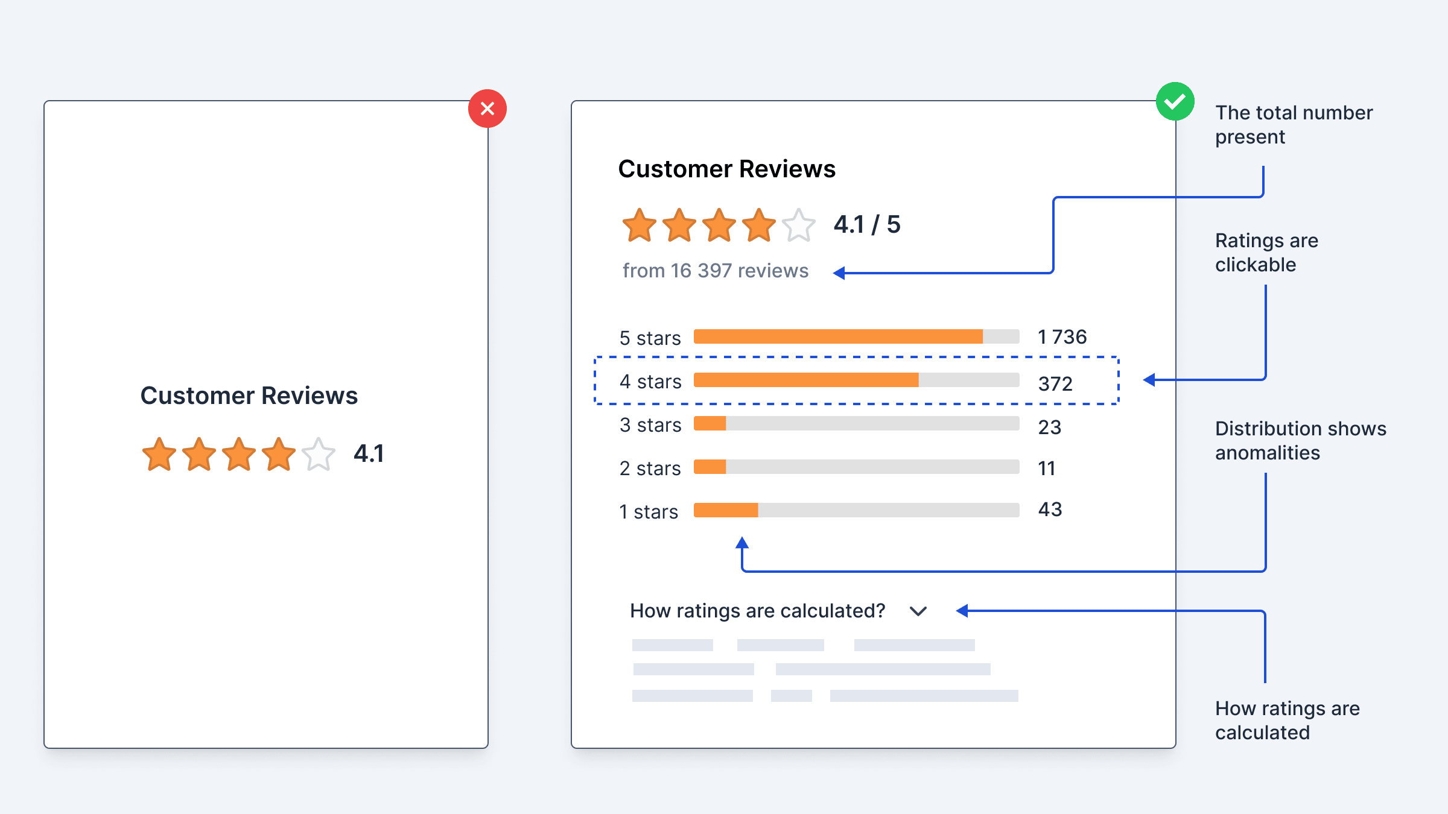This screenshot has height=814, width=1448.
Task: Expand the ratings calculation chevron
Action: (918, 611)
